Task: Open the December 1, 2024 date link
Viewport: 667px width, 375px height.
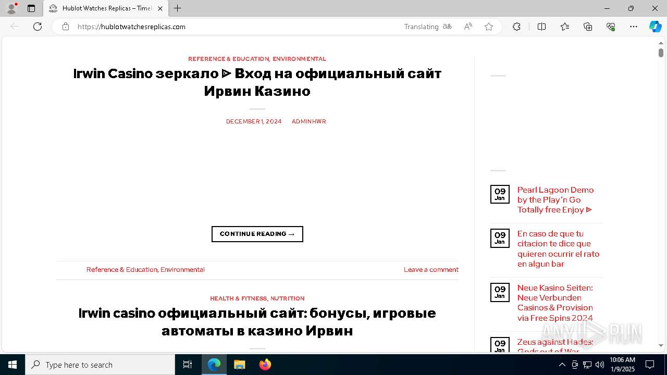Action: (x=254, y=121)
